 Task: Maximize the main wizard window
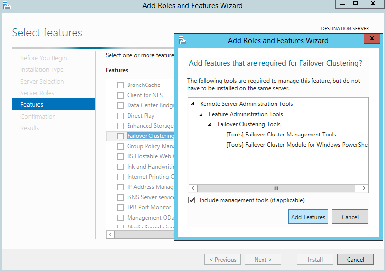point(356,4)
